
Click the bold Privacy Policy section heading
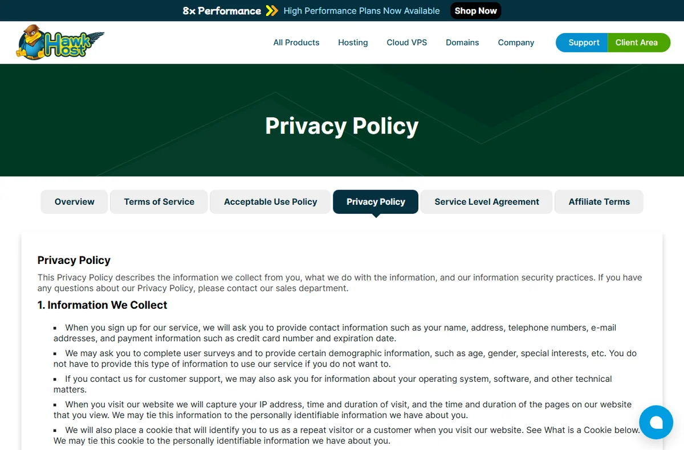click(x=74, y=260)
